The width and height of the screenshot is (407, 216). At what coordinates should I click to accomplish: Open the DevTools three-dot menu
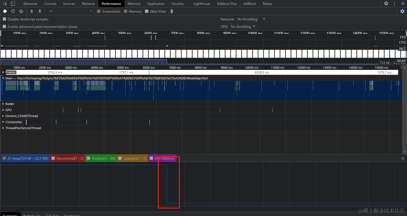coord(395,4)
